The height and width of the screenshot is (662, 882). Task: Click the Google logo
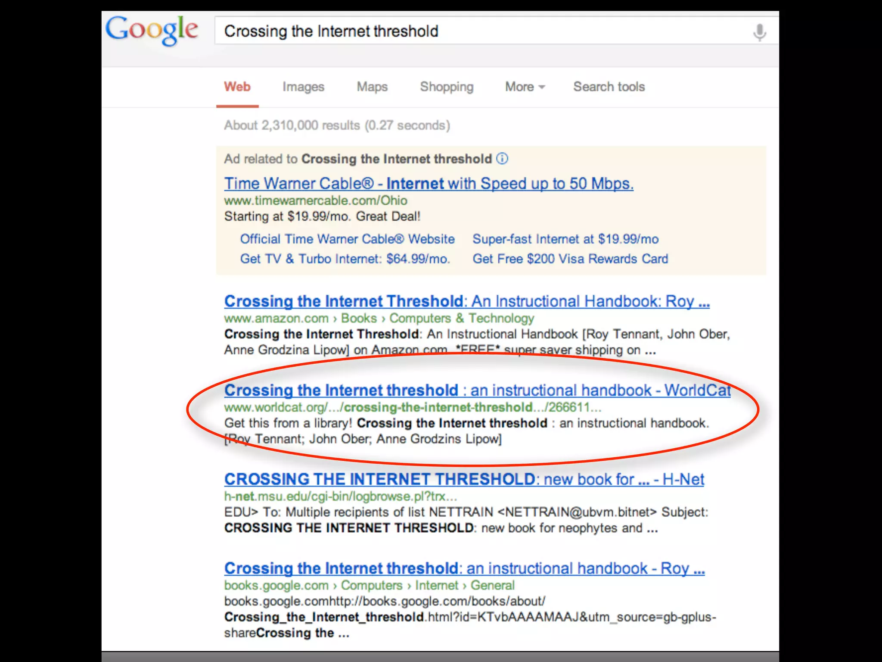pos(152,29)
